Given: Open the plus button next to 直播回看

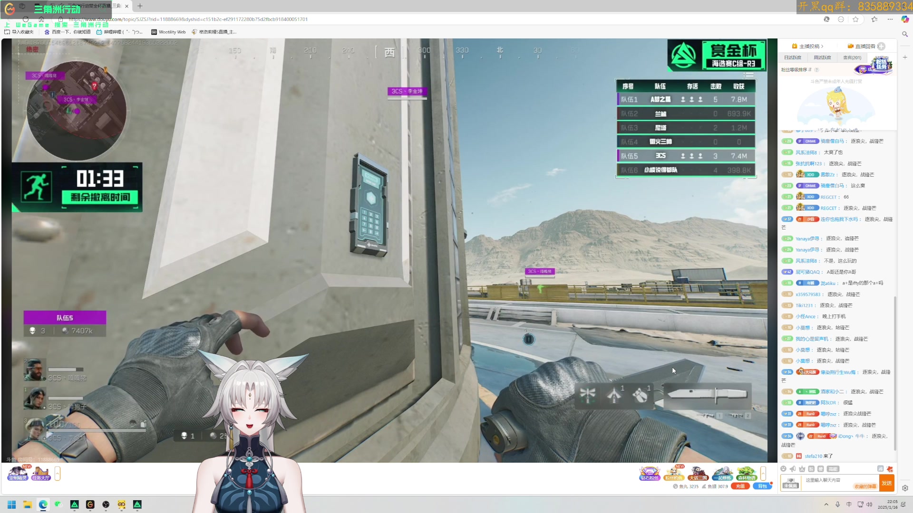Looking at the screenshot, I should click(x=881, y=46).
